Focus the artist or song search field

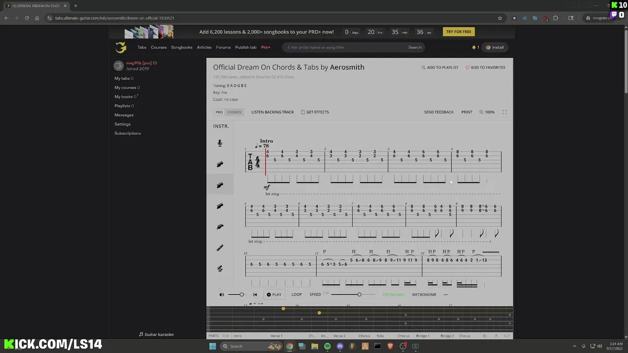[x=344, y=48]
